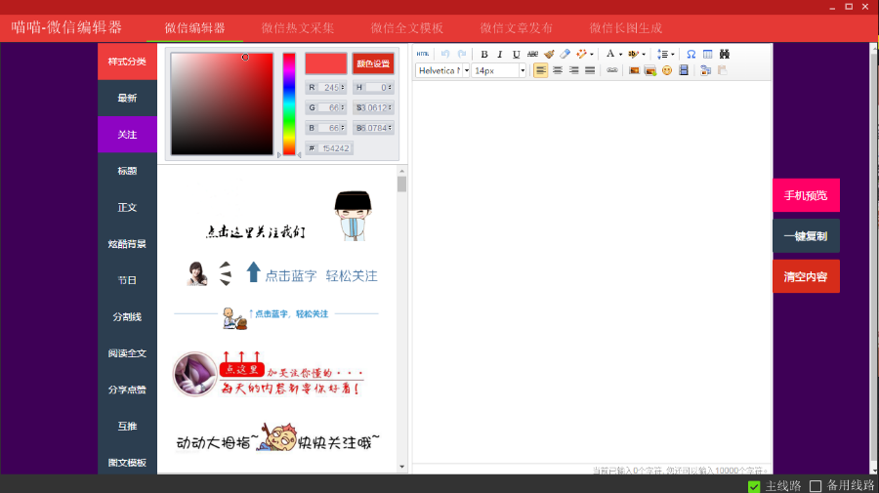Select 分割线 style category
Screen dimensions: 879x493
(127, 316)
